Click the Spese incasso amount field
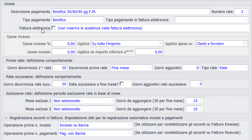 (64, 52)
